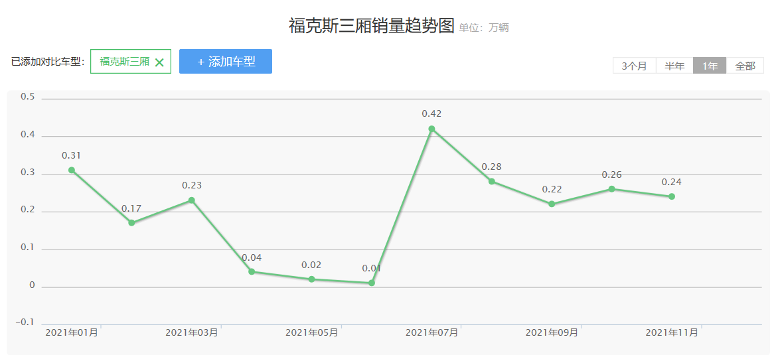Click the 2021年05月 axis label
Screen dimensions: 778x355
[311, 332]
